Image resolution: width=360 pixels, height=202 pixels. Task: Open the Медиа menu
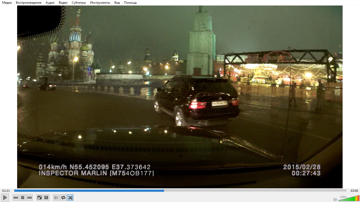(7, 3)
